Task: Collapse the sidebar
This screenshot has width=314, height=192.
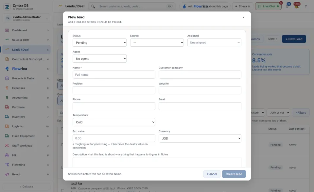Action: [x=26, y=186]
